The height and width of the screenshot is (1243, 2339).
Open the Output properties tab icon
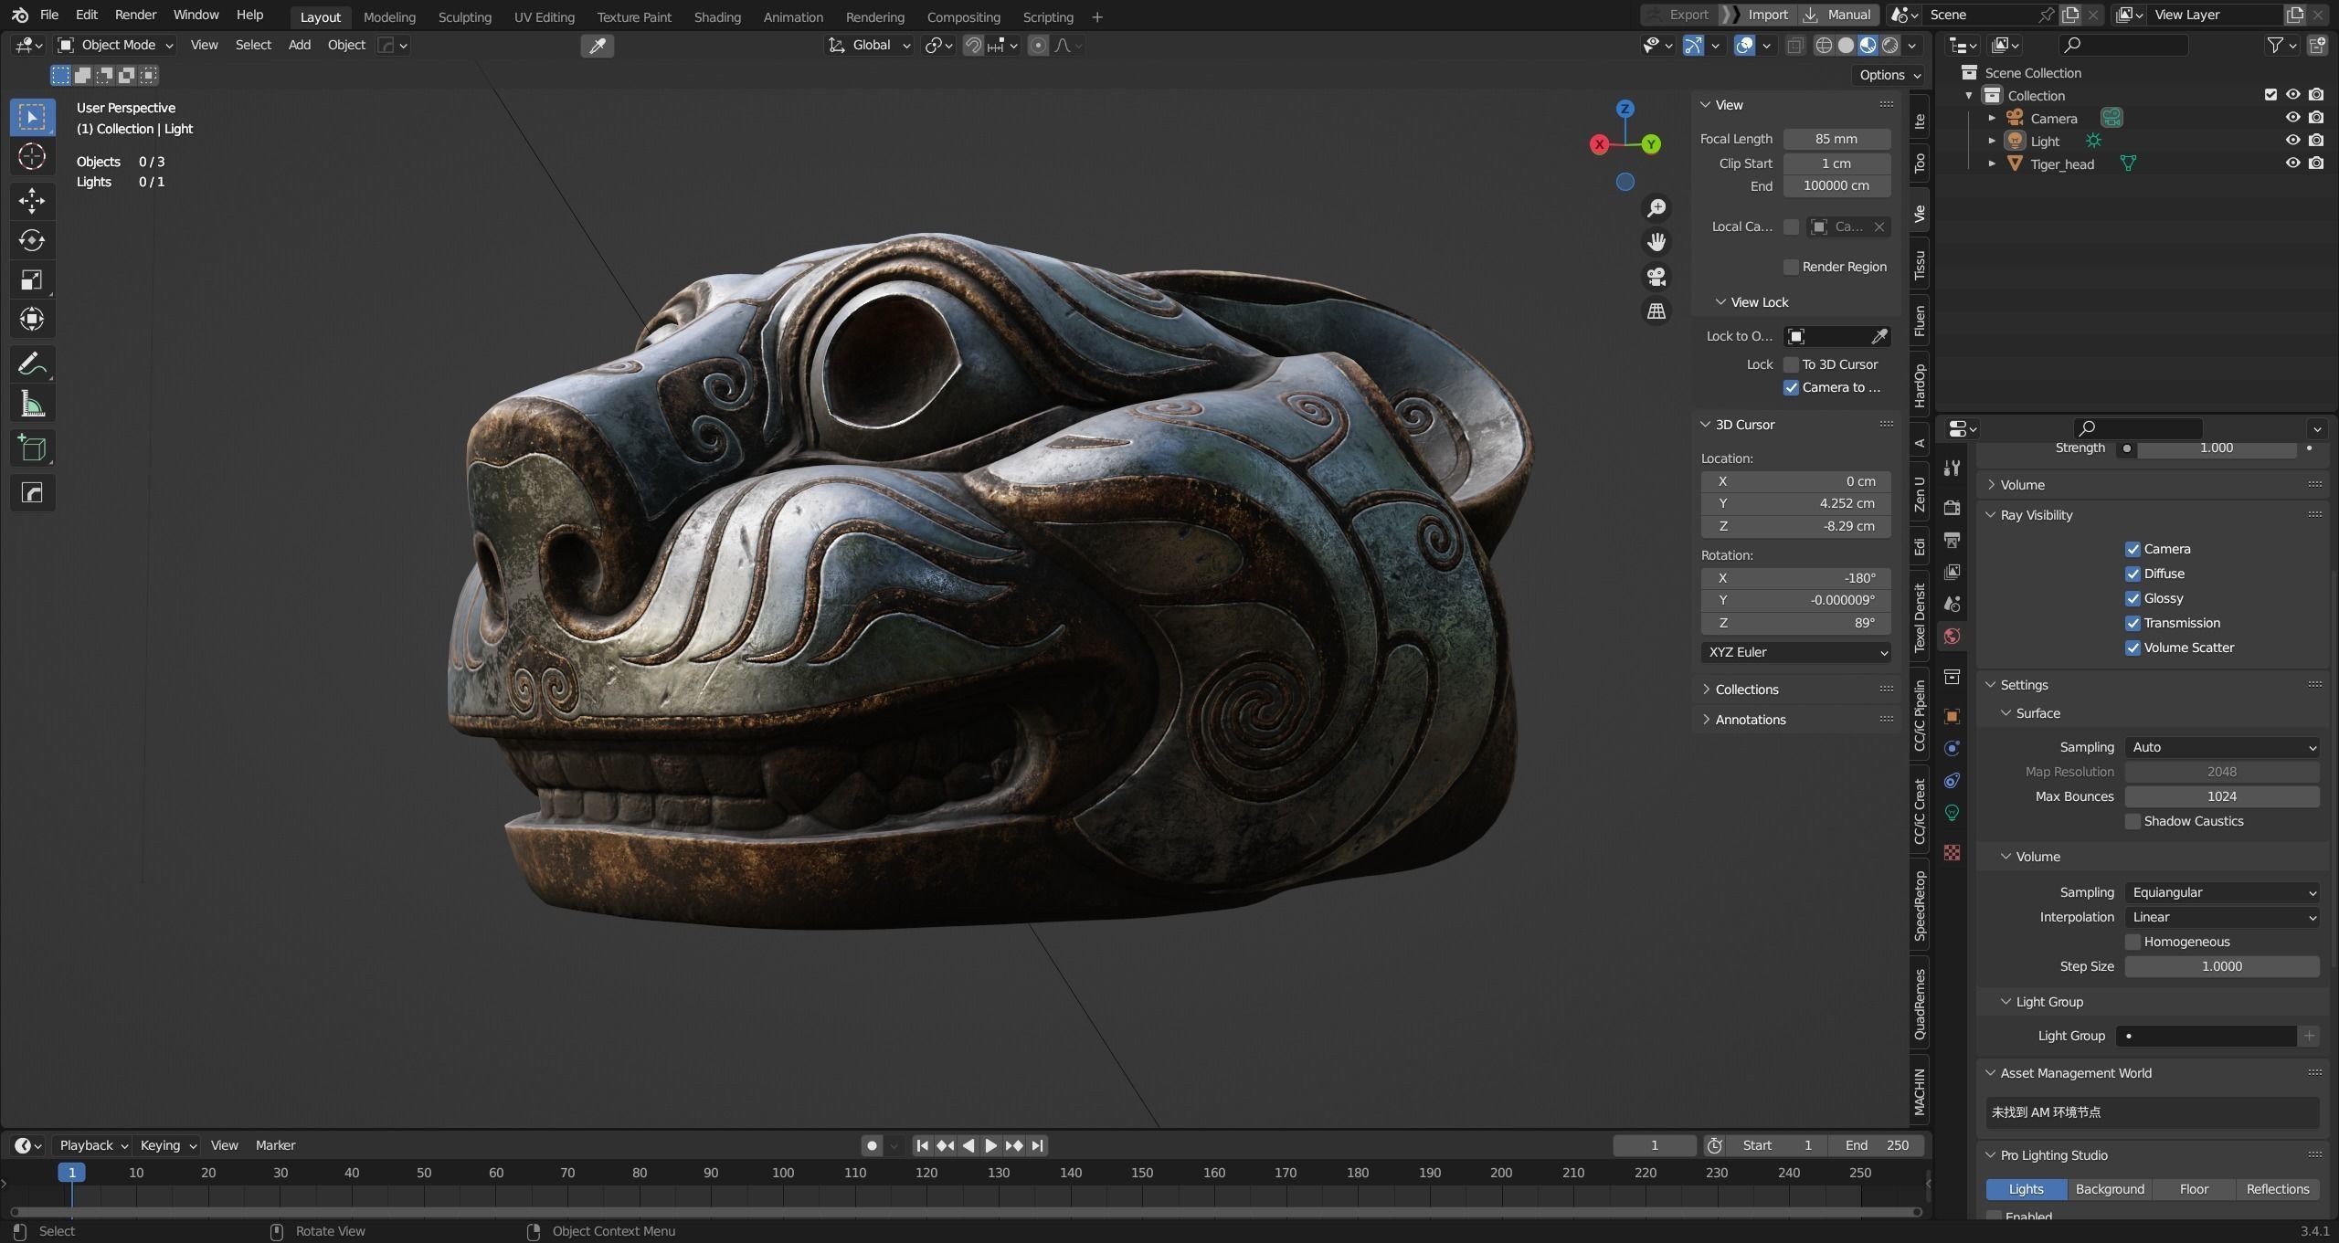coord(1952,540)
